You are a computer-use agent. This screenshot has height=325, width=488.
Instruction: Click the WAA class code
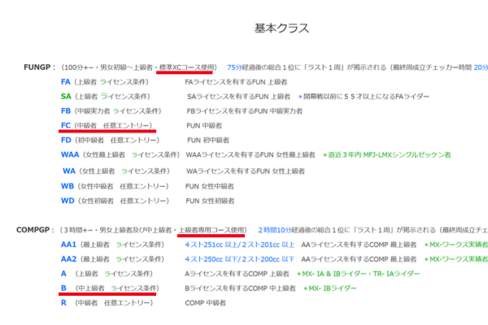click(x=70, y=154)
